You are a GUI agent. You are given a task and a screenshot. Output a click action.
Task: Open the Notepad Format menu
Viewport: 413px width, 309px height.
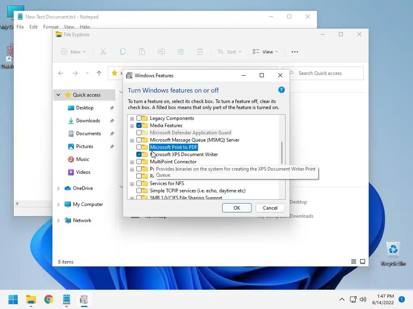pos(50,27)
